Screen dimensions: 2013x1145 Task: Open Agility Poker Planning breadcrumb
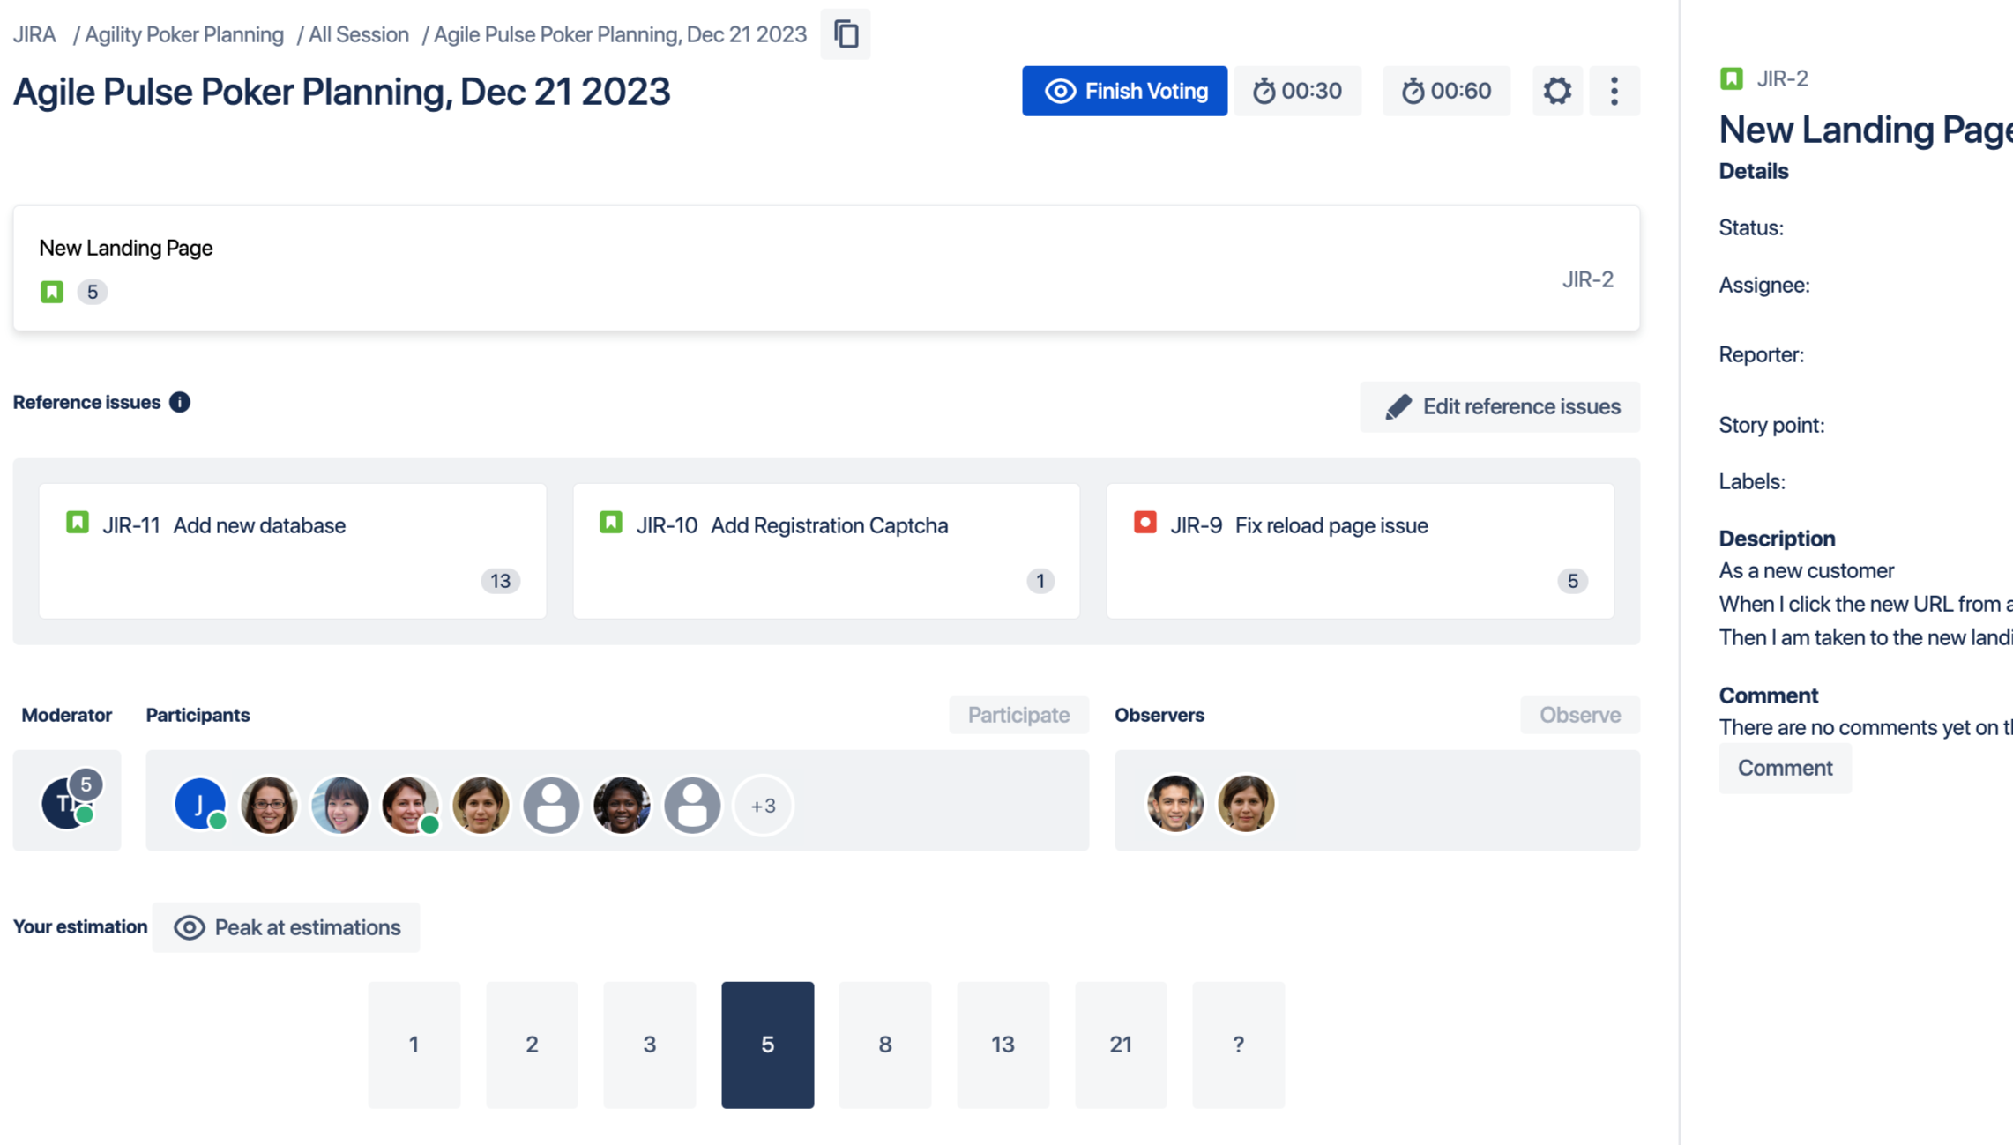click(183, 34)
